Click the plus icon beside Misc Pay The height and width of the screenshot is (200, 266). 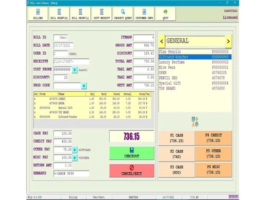(x=74, y=158)
